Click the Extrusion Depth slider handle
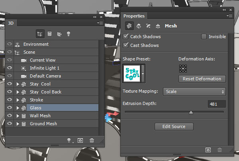239x161 pixels. point(191,113)
